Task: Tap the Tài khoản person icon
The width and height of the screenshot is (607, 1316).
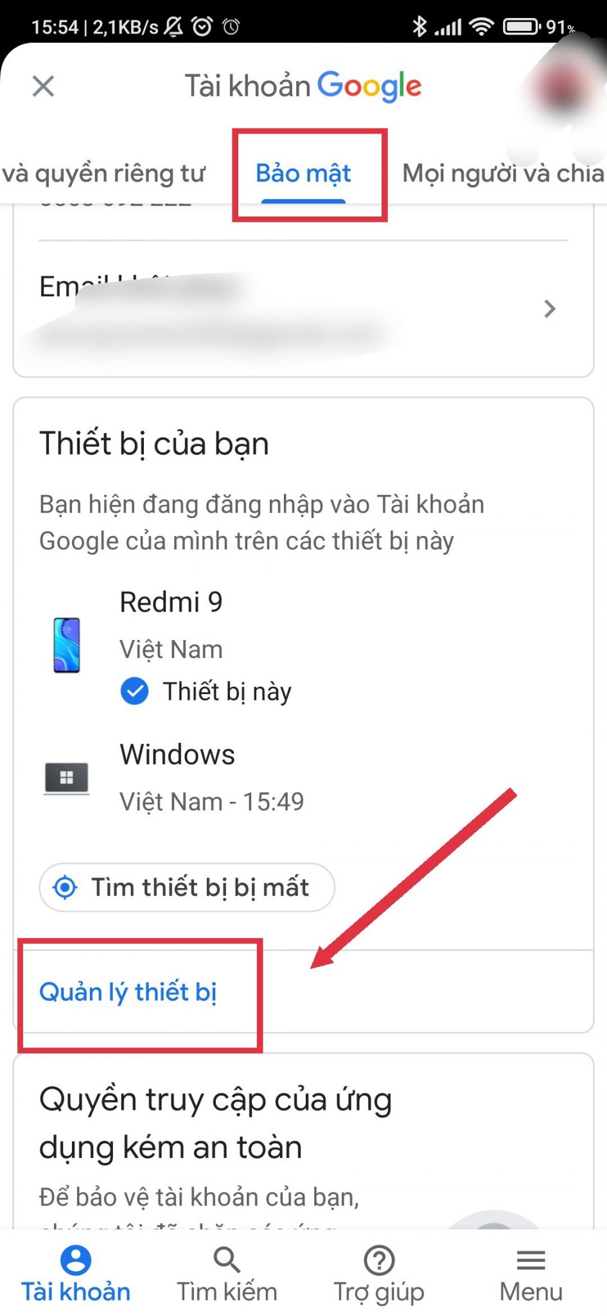Action: (x=76, y=1259)
